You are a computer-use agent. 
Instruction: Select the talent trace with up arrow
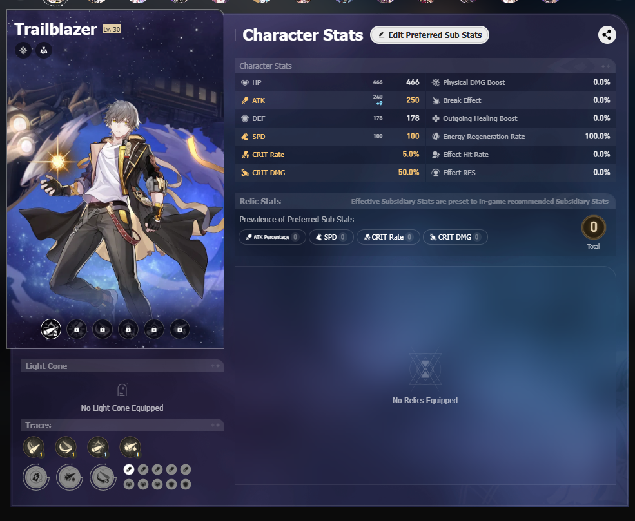coord(130,447)
